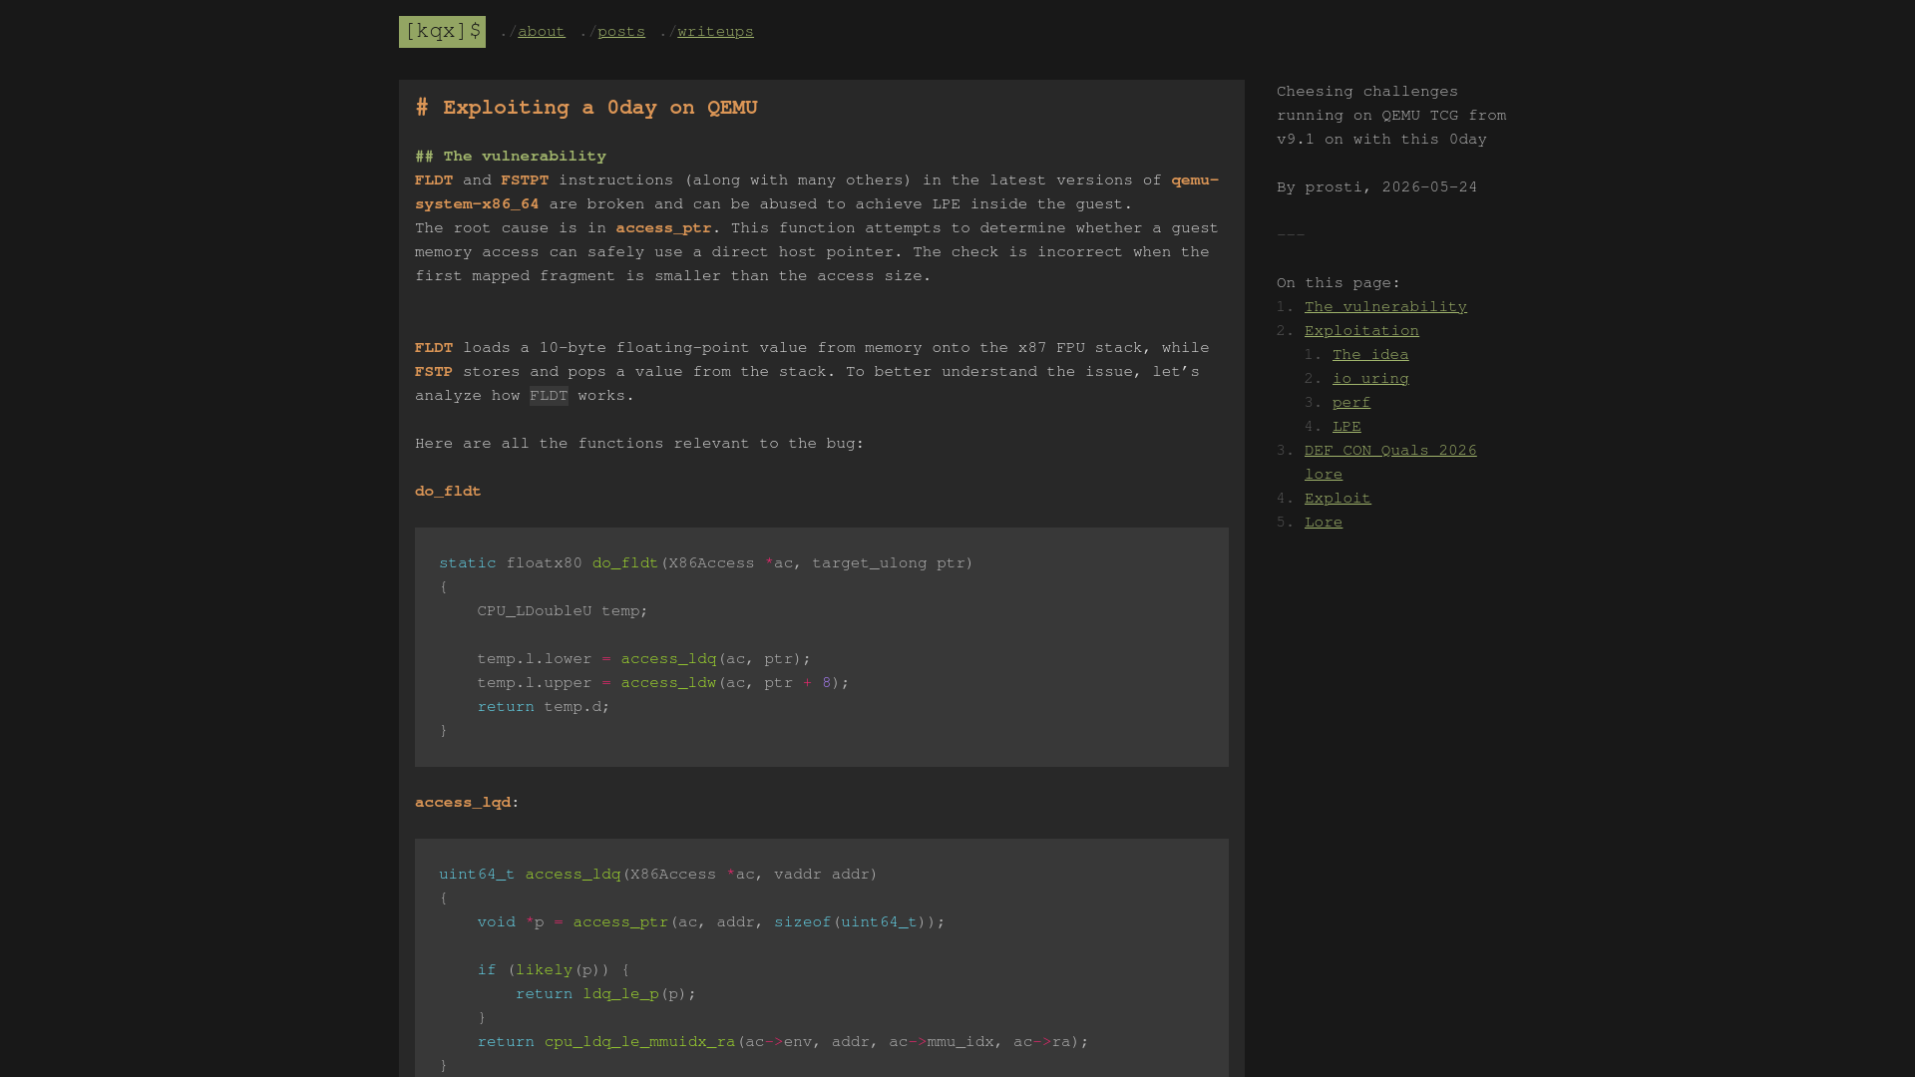This screenshot has height=1077, width=1915.
Task: Click the 'return temp.d;' code line
Action: [544, 707]
